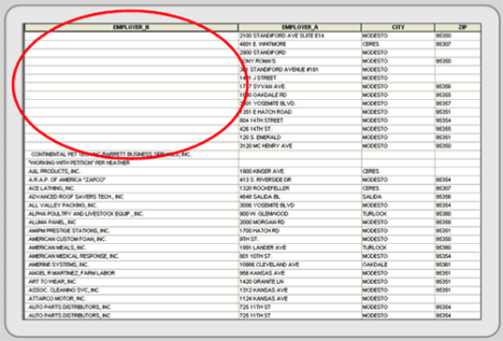Select the '801 10TH ST.' address cell
The height and width of the screenshot is (341, 503).
[x=299, y=257]
